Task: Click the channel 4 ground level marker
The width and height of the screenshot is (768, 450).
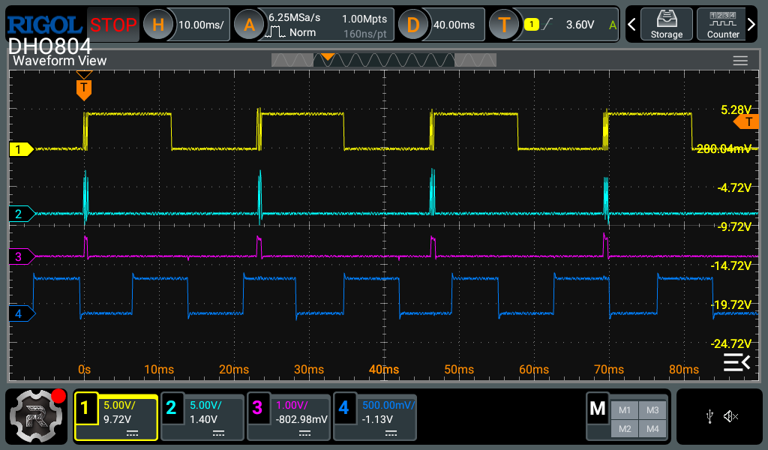Action: 22,313
